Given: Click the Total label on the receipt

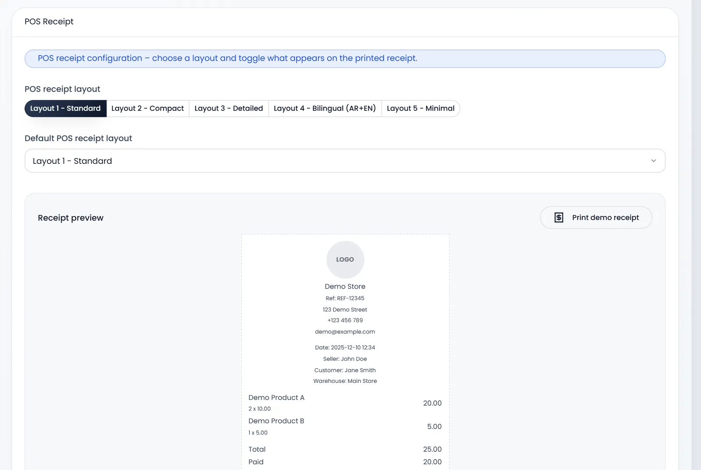Looking at the screenshot, I should tap(257, 449).
